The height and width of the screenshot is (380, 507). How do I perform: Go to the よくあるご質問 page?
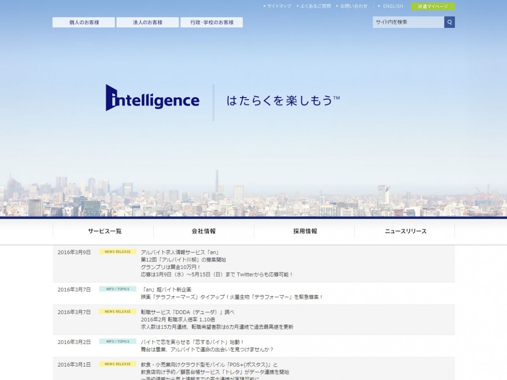click(315, 6)
